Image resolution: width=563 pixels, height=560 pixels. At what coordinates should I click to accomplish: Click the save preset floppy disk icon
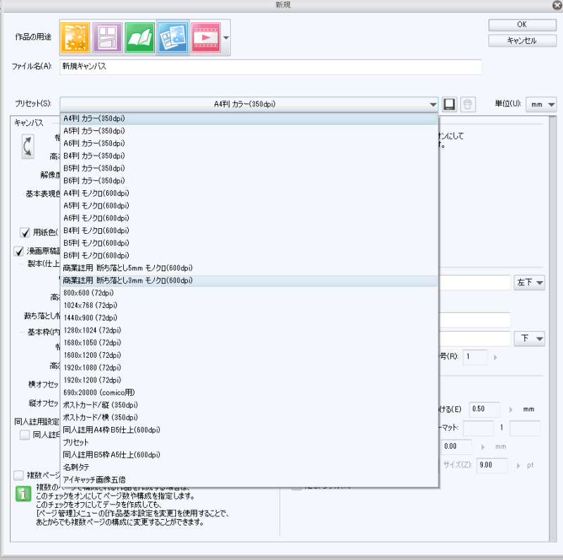pos(450,104)
